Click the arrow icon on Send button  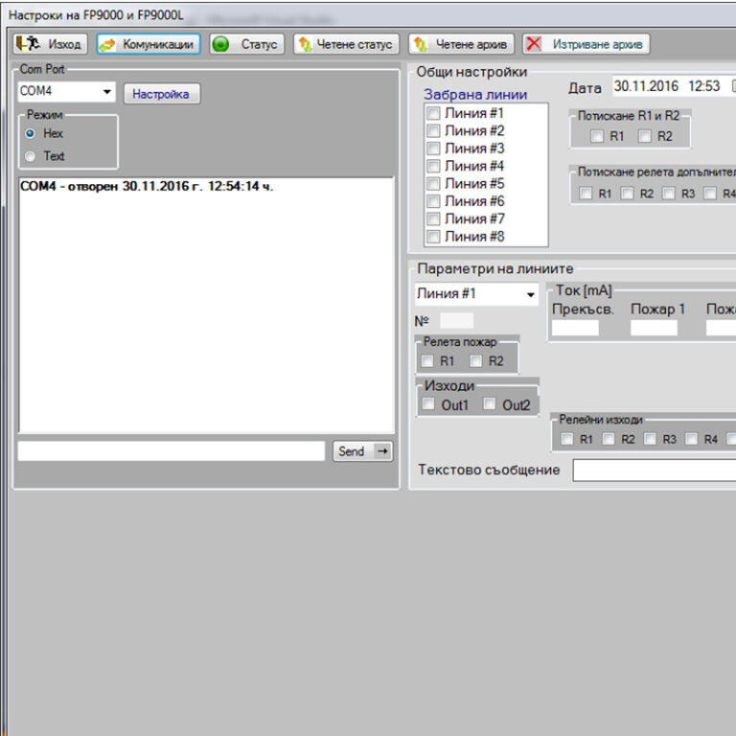pos(380,451)
